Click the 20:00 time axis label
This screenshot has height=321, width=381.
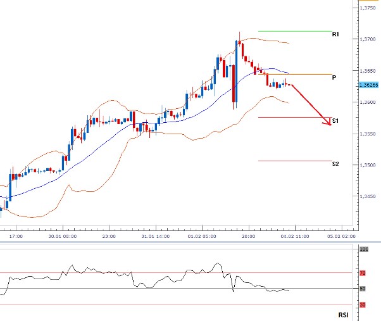click(248, 236)
